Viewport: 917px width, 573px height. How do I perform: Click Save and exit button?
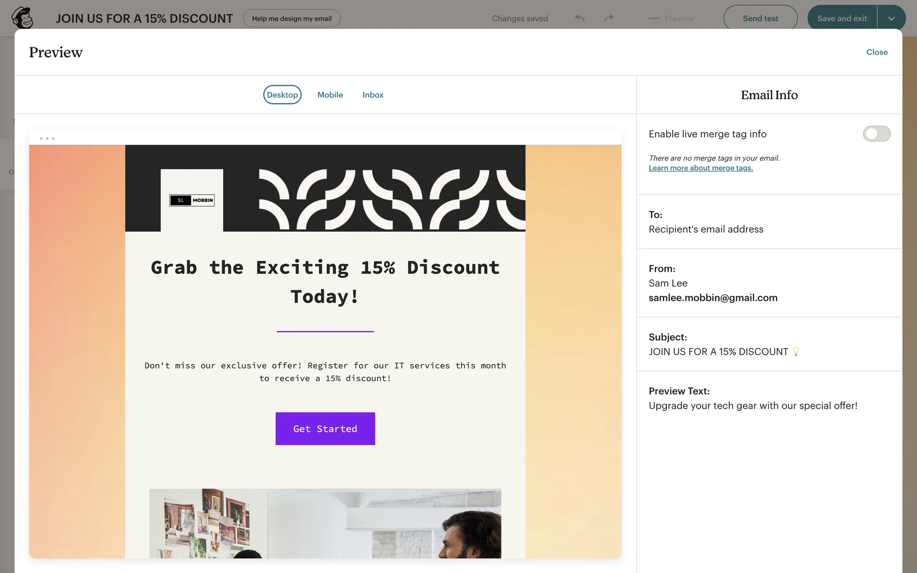(842, 18)
